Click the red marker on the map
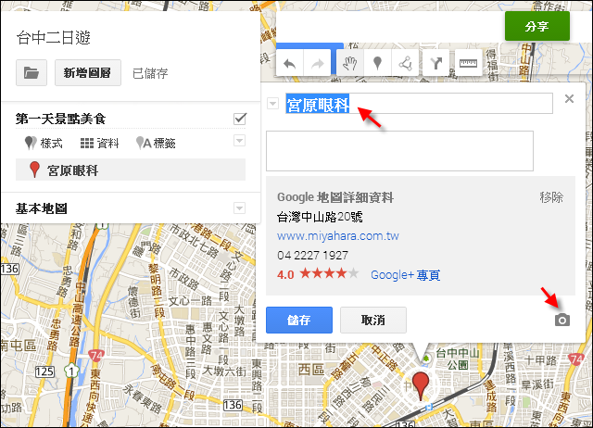Viewport: 593px width, 428px height. 421,385
